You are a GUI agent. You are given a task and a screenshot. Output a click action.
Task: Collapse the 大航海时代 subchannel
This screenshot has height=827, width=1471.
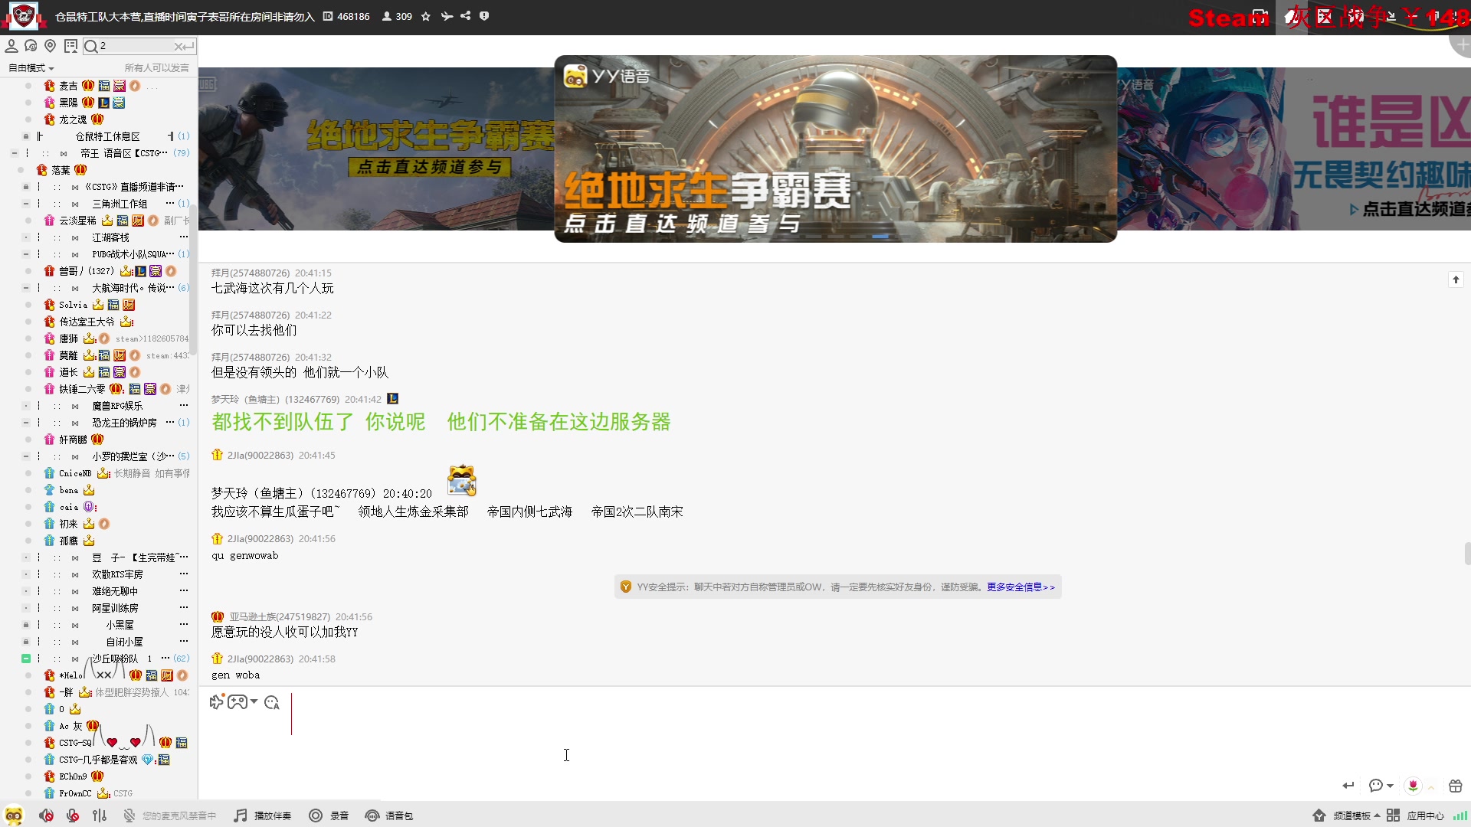[x=26, y=288]
